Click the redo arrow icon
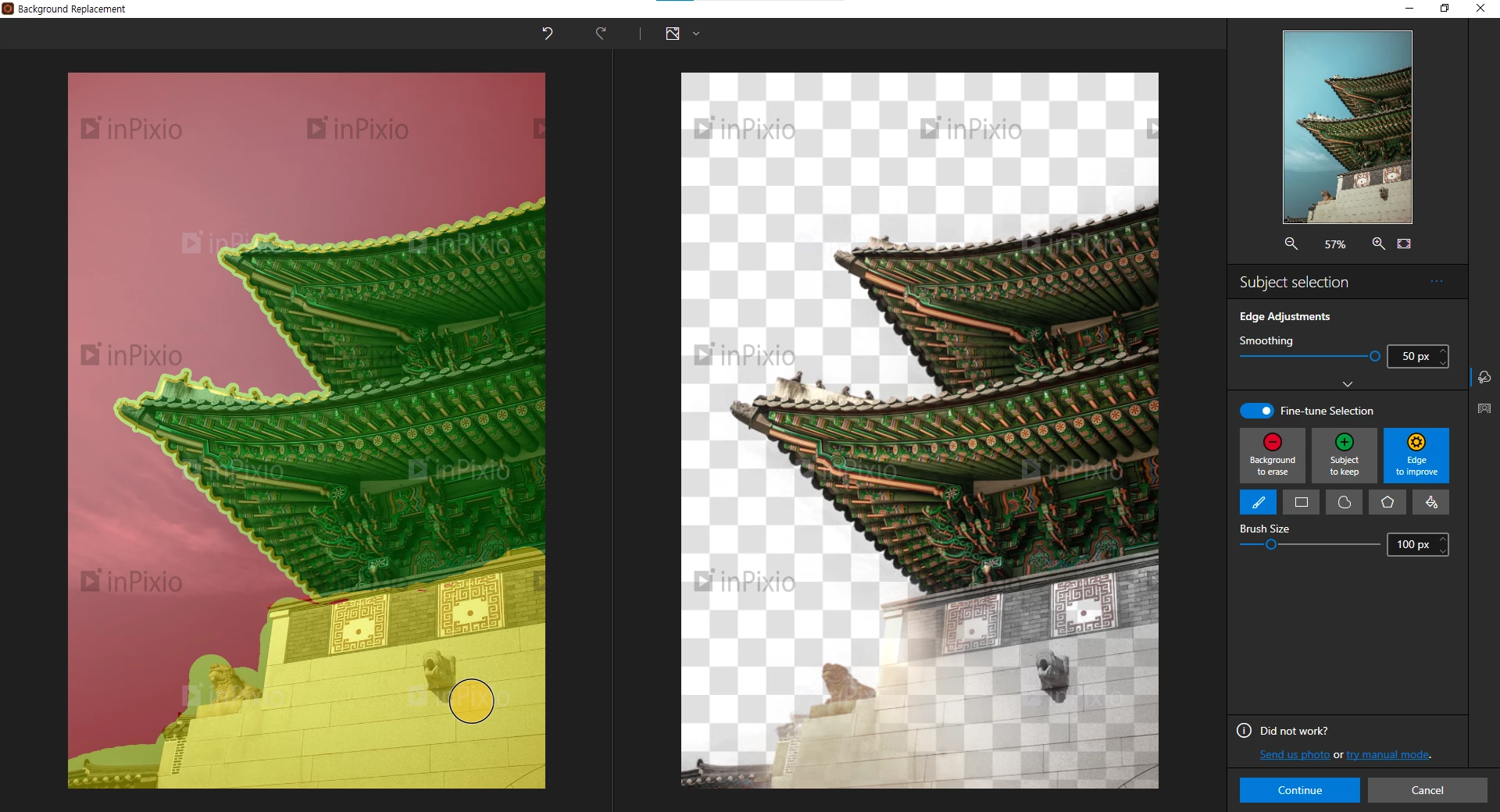 click(x=601, y=33)
